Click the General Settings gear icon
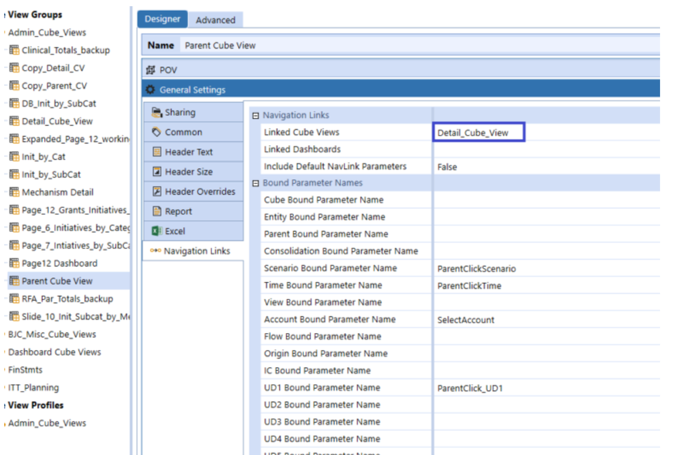The image size is (681, 455). [150, 89]
